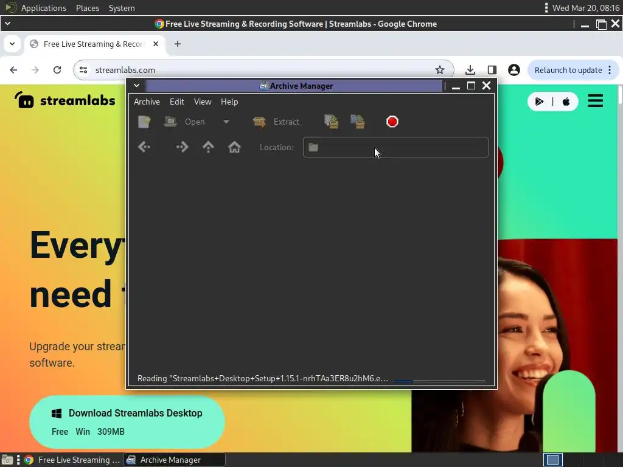The width and height of the screenshot is (623, 467).
Task: View site information icon in address bar
Action: (x=83, y=70)
